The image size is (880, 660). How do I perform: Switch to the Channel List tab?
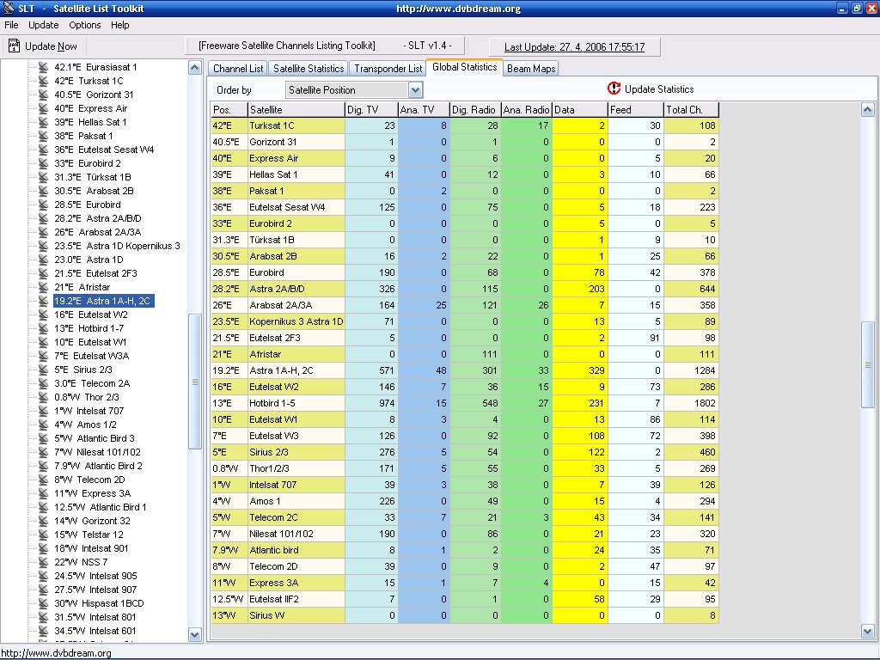pos(238,69)
